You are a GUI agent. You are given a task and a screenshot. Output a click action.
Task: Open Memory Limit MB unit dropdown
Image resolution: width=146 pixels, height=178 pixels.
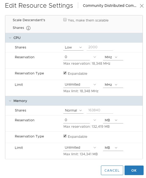tap(113, 148)
